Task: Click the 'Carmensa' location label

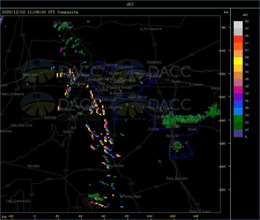Action: click(x=177, y=146)
